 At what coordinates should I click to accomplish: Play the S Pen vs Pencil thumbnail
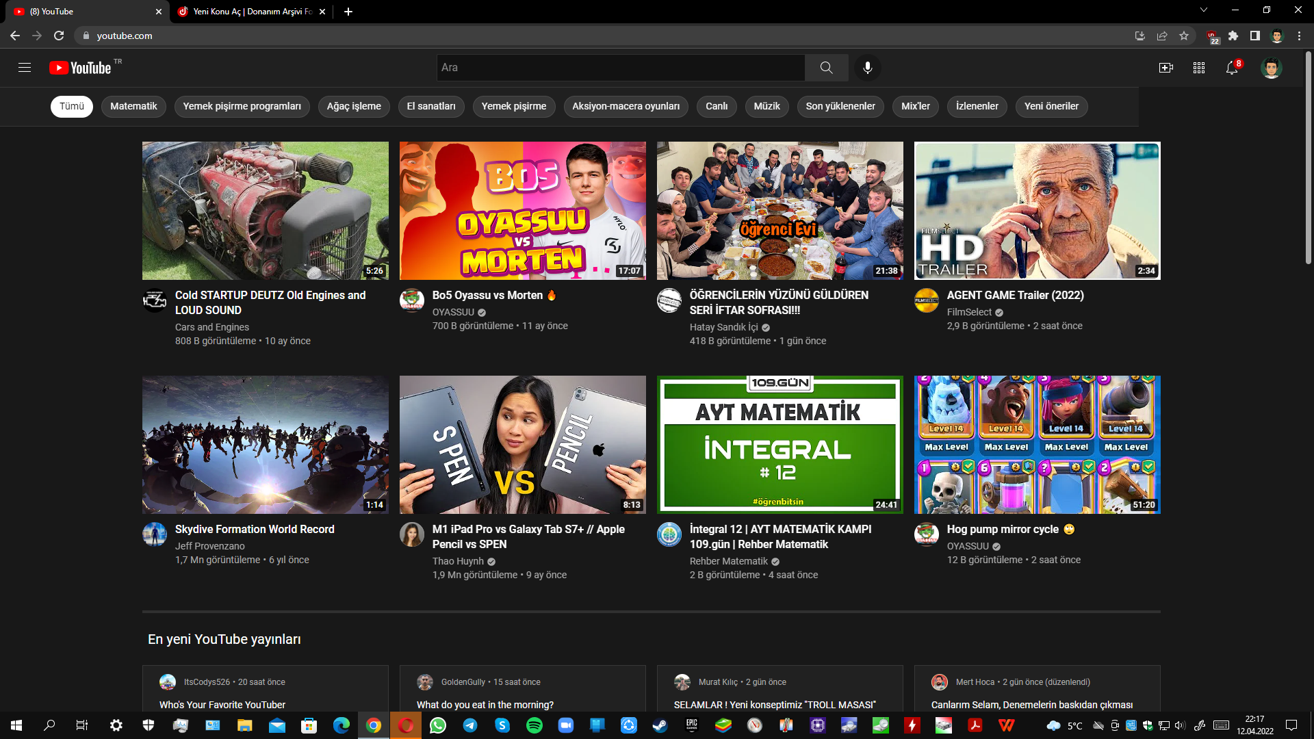(x=522, y=445)
